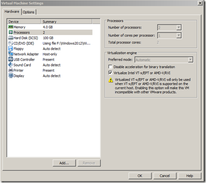Select the Memory device row label

20,27
